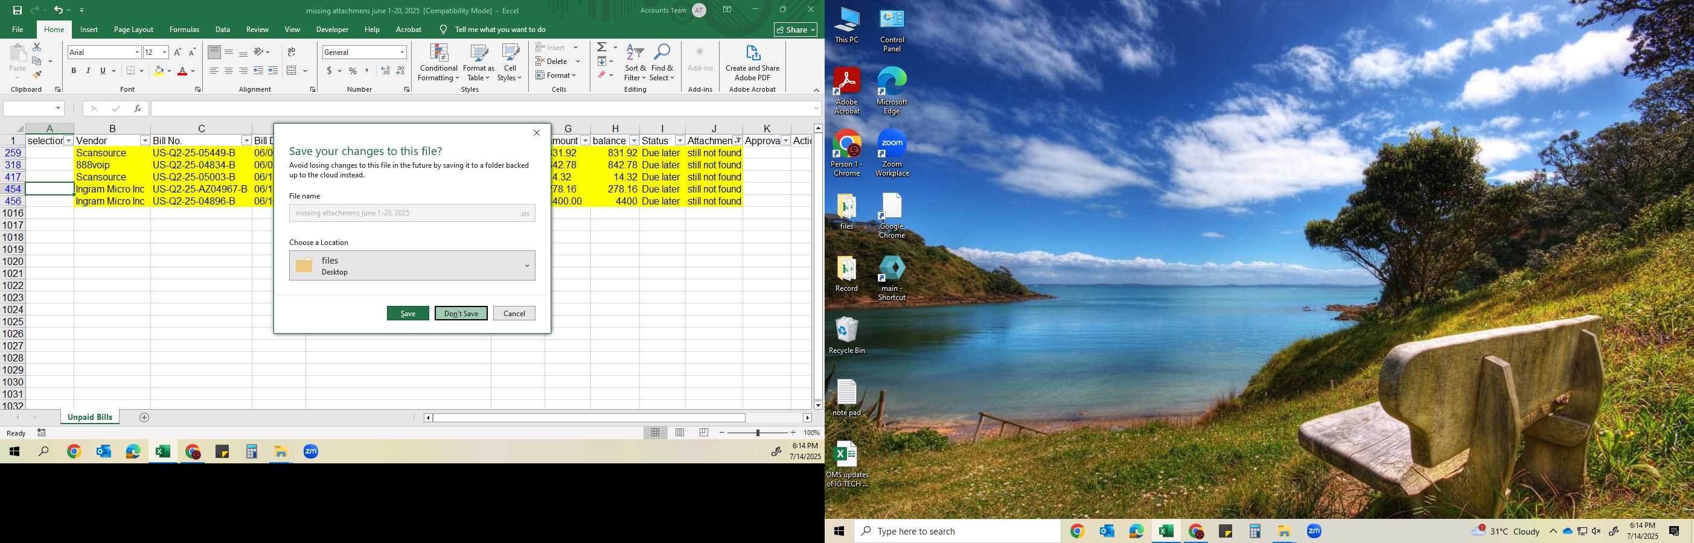Click Save button in dialog
This screenshot has width=1694, height=543.
pyautogui.click(x=408, y=314)
